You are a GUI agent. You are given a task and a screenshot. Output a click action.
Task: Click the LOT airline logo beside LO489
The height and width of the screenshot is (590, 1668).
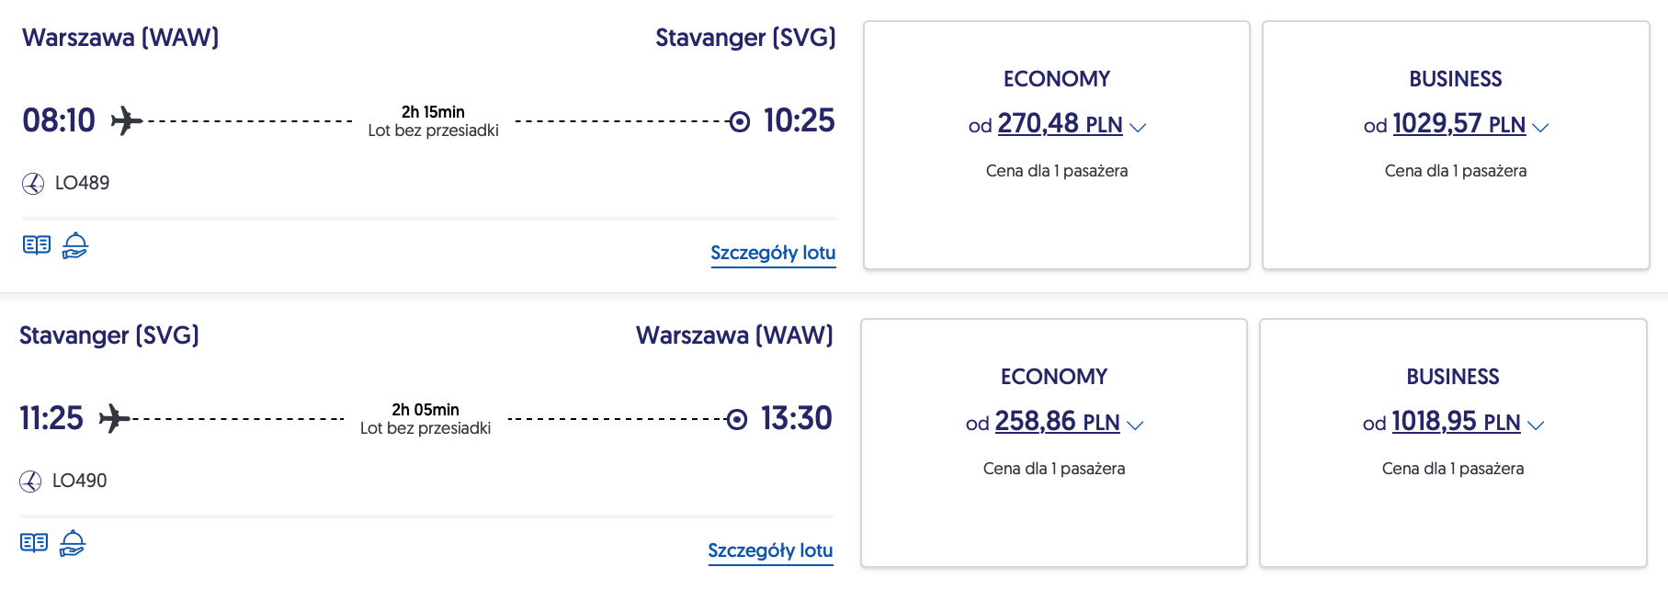(33, 184)
